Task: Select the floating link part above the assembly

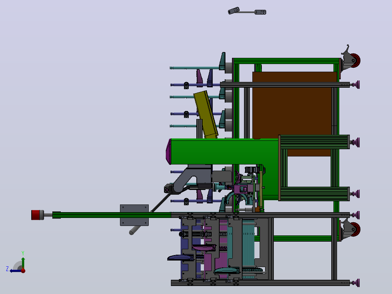Action: [x=247, y=11]
